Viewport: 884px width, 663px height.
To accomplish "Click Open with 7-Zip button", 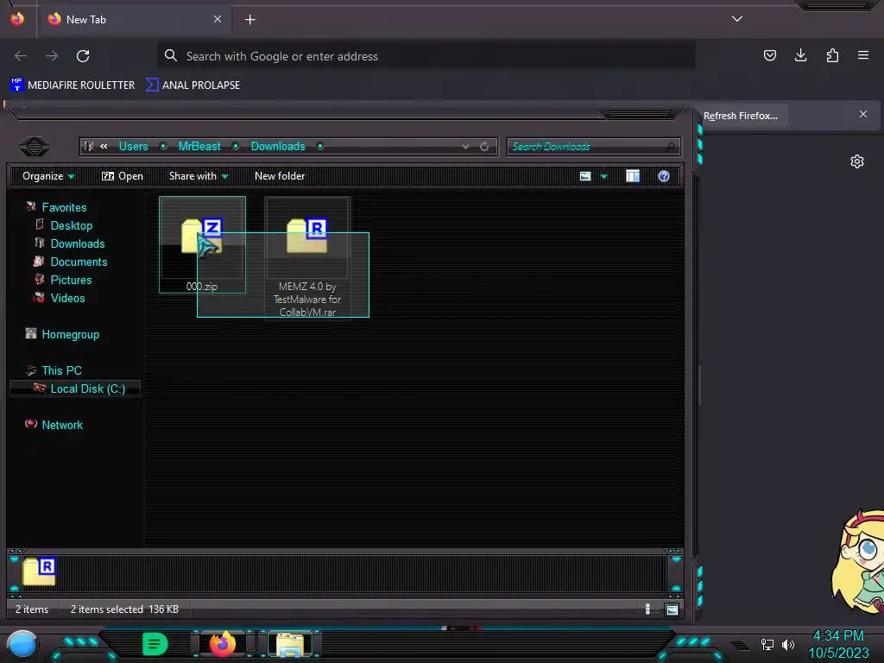I will tap(123, 176).
